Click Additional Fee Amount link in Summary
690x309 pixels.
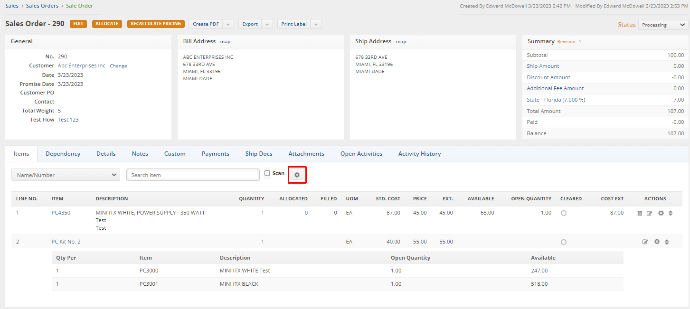(x=555, y=88)
